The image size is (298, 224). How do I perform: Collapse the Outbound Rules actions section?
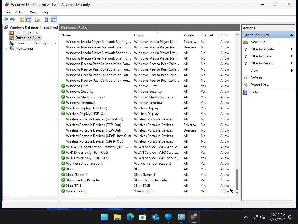pyautogui.click(x=292, y=35)
